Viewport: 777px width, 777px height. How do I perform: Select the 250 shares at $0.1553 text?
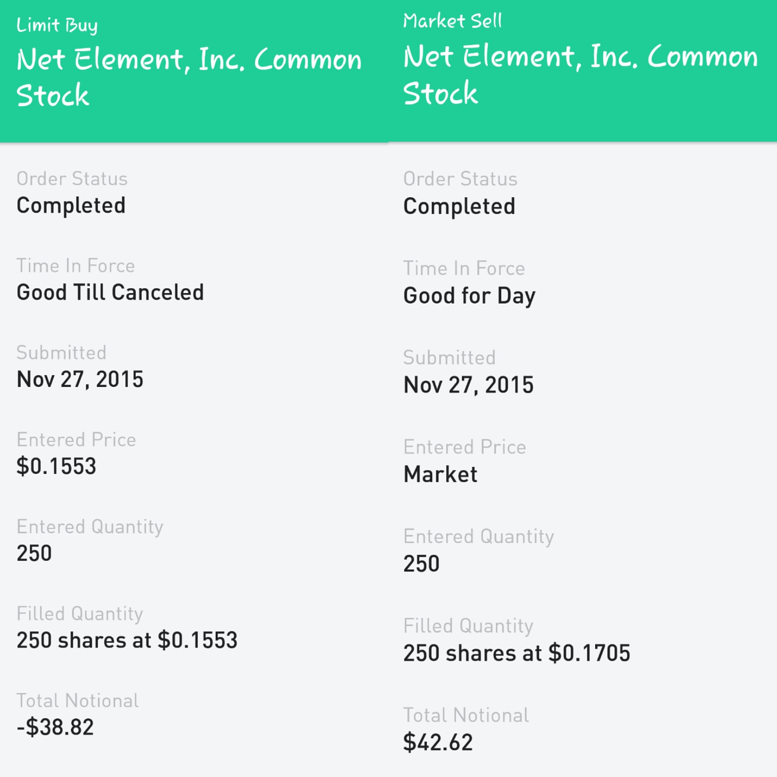(x=127, y=640)
